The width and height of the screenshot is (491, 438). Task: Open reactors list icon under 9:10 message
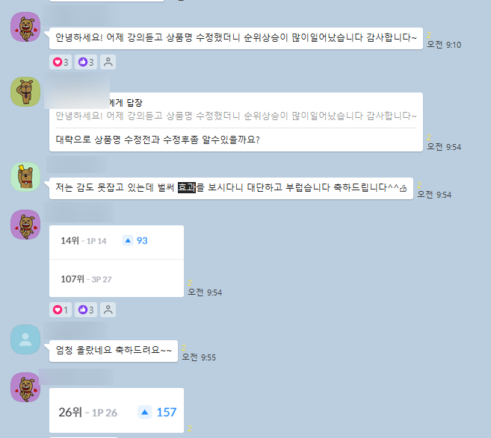[108, 62]
